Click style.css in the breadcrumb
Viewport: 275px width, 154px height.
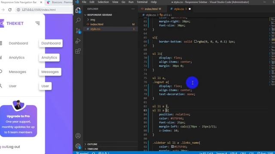point(151,15)
